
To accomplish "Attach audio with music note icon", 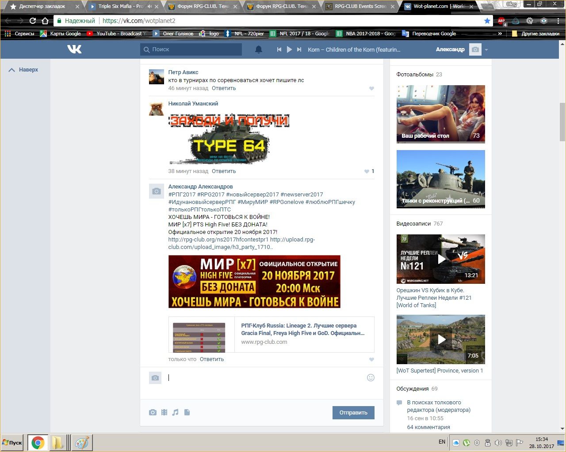I will 176,412.
